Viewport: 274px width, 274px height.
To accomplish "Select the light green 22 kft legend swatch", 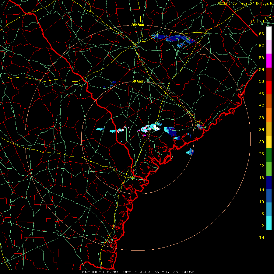I will 269,169.
